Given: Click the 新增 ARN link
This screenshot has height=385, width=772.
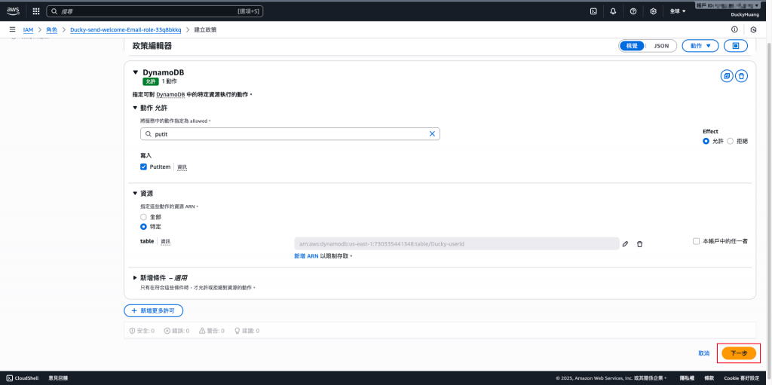Looking at the screenshot, I should [306, 256].
